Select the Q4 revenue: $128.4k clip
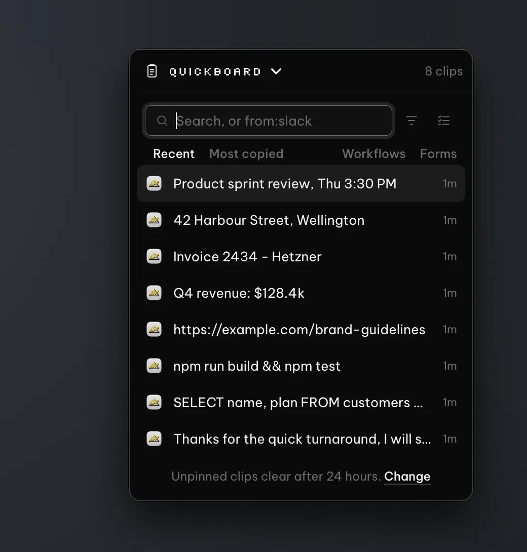The image size is (527, 552). tap(301, 293)
